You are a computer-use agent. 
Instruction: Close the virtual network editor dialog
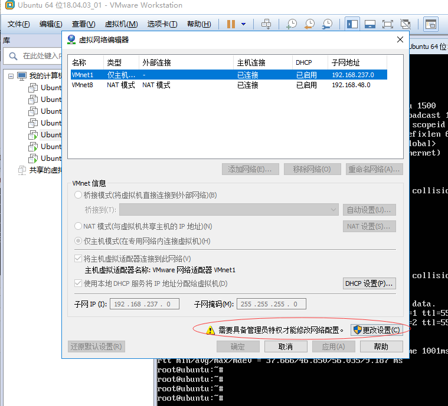coord(400,39)
